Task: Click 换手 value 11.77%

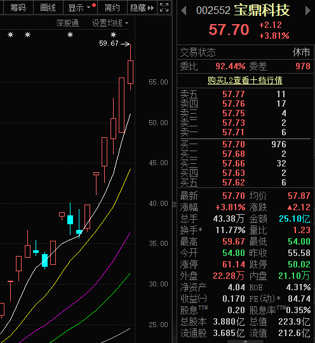Action: (231, 230)
